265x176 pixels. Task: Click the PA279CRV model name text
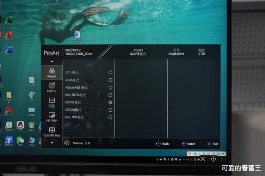(73, 50)
